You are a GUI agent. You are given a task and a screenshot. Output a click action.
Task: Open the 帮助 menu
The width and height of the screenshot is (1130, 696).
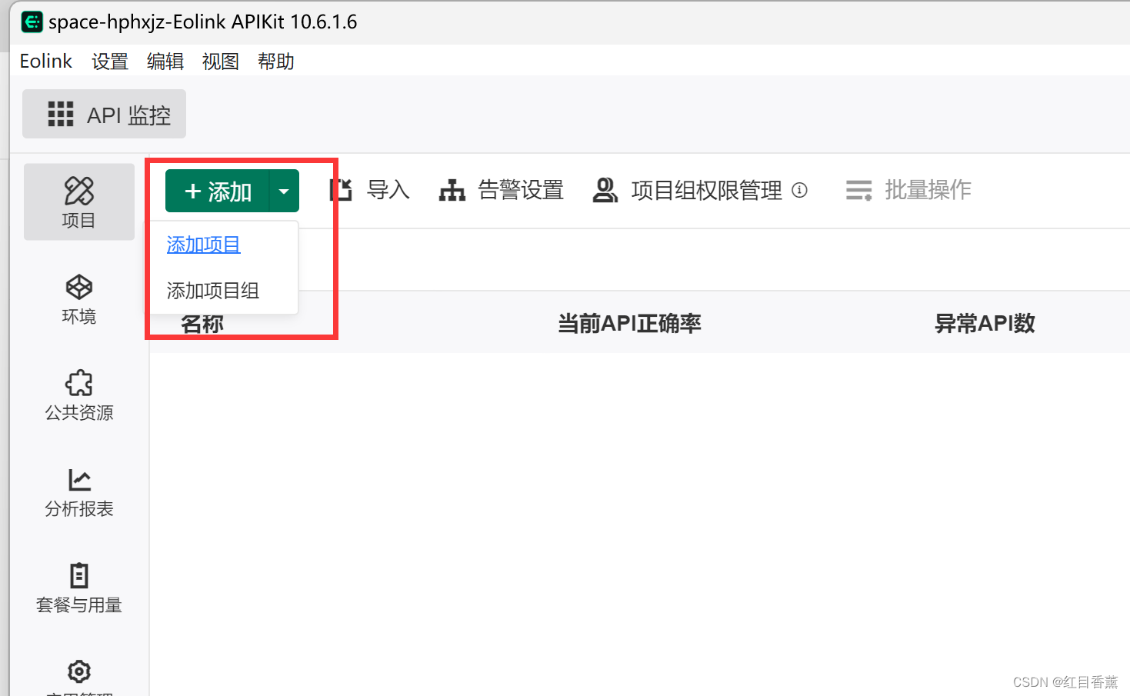pos(276,62)
